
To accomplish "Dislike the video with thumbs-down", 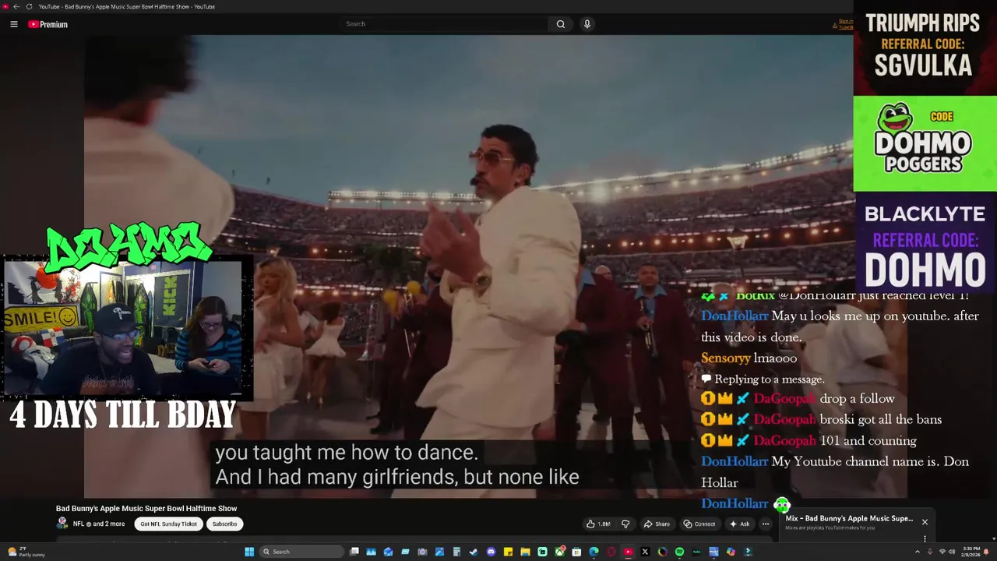I will 625,524.
